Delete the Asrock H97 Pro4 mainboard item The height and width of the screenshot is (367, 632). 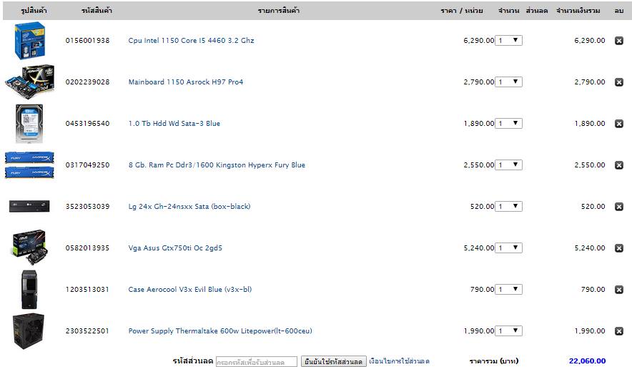[x=619, y=82]
